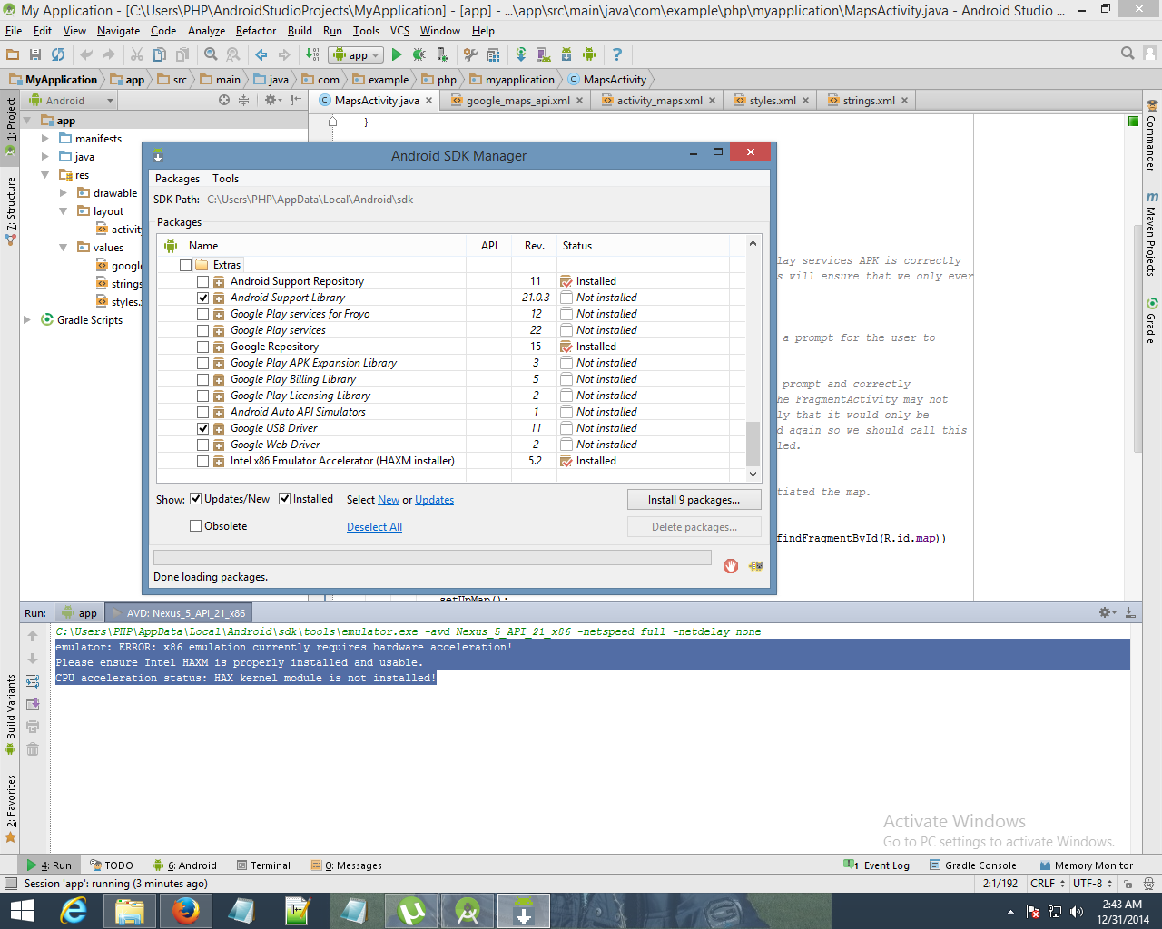Screen dimensions: 1162x929
Task: Open uTorrent from the taskbar
Action: coord(410,910)
